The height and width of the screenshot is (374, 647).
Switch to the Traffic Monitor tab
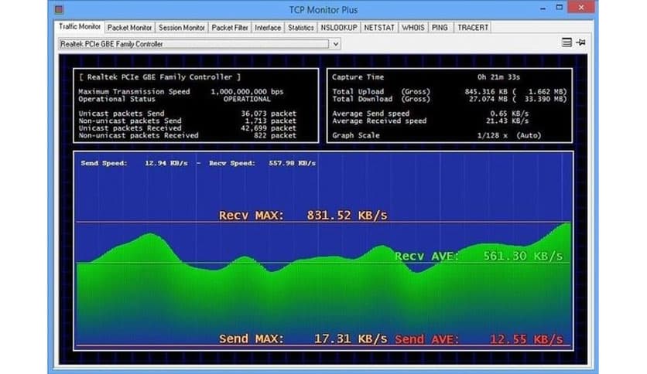tap(79, 27)
